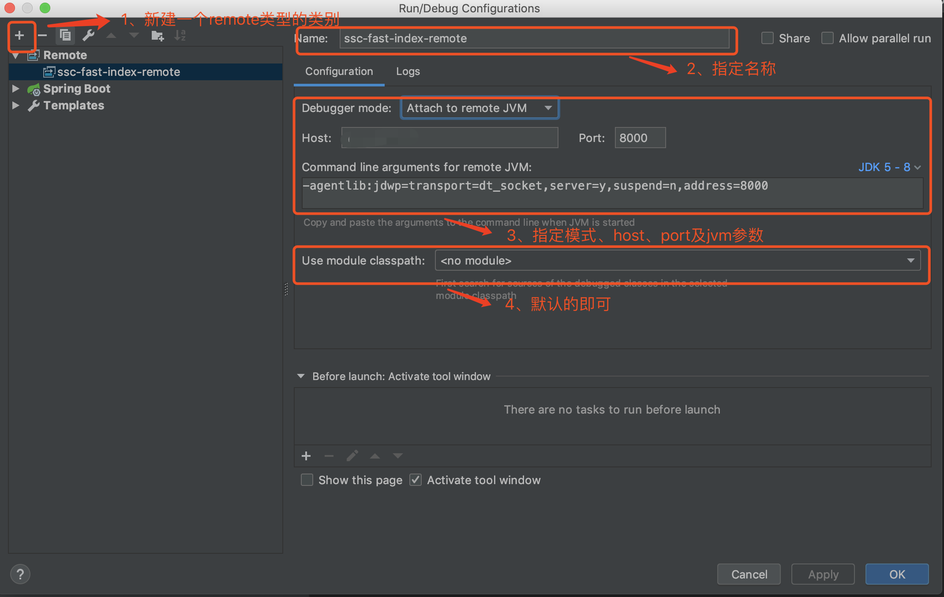Enable Allow parallel run checkbox

pyautogui.click(x=828, y=38)
